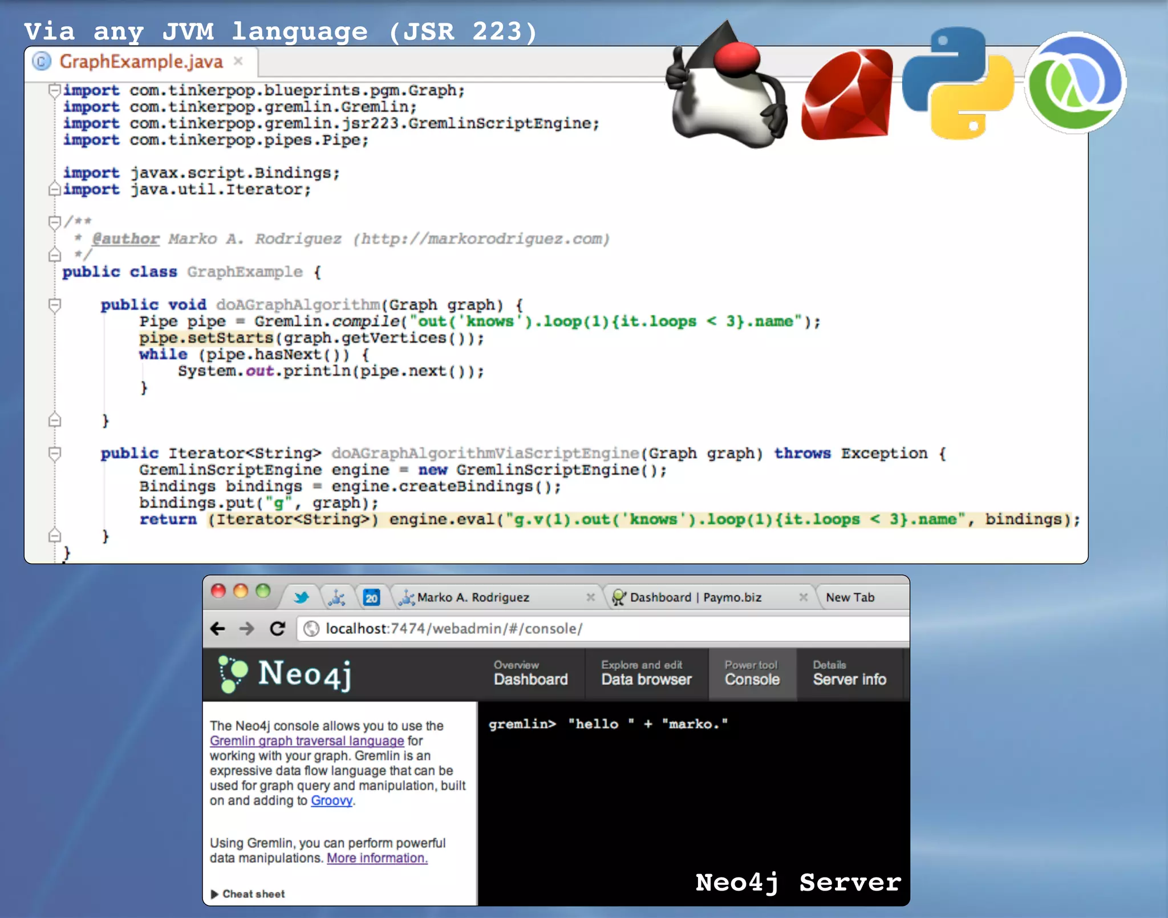Collapse the doAGraphAlgorithmViaScriptEngine method fold marker
Screen dimensions: 1168x918
[x=55, y=454]
